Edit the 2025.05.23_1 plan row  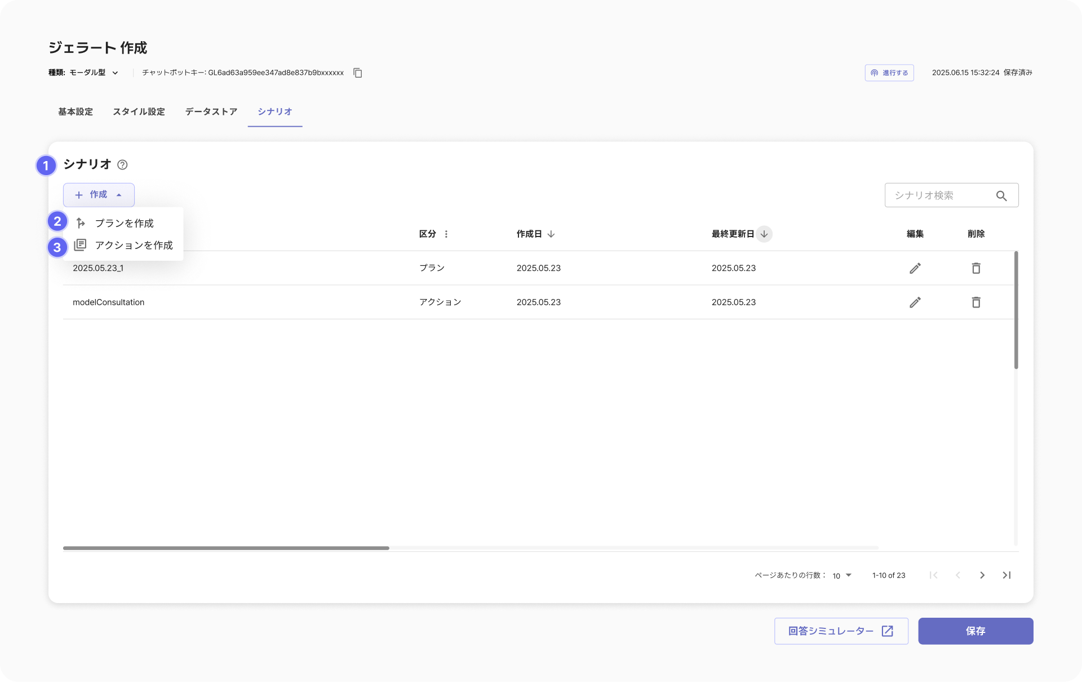tap(915, 268)
